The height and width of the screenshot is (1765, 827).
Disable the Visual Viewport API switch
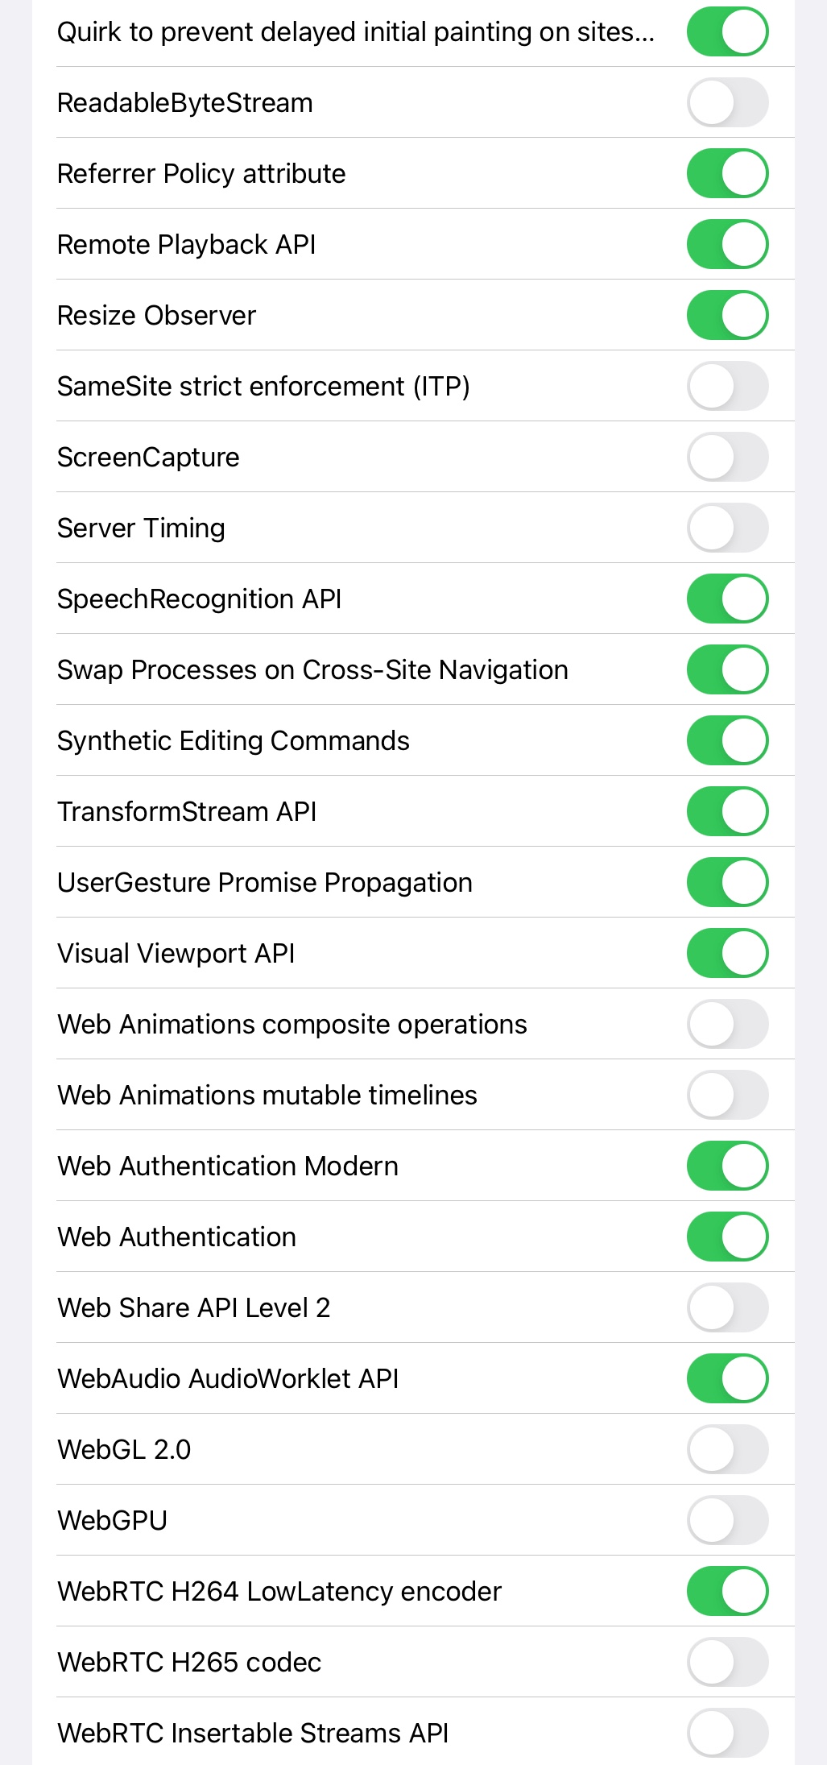[727, 953]
